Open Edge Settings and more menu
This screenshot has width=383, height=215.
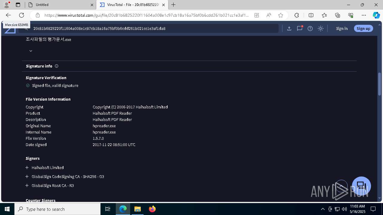[364, 15]
